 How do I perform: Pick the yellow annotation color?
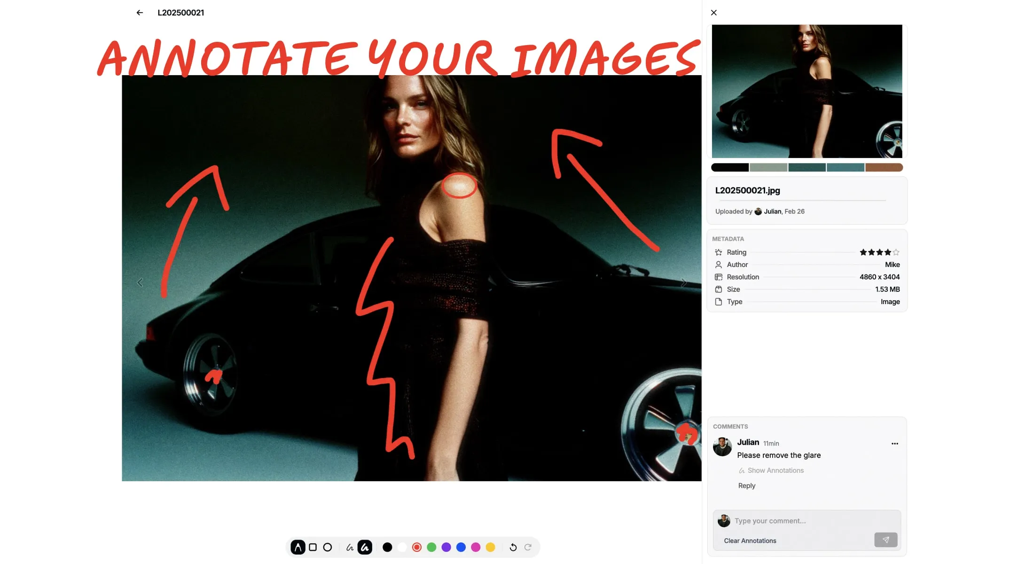(x=490, y=547)
